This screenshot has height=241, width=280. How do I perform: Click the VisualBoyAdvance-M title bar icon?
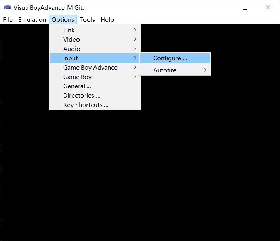pyautogui.click(x=7, y=7)
